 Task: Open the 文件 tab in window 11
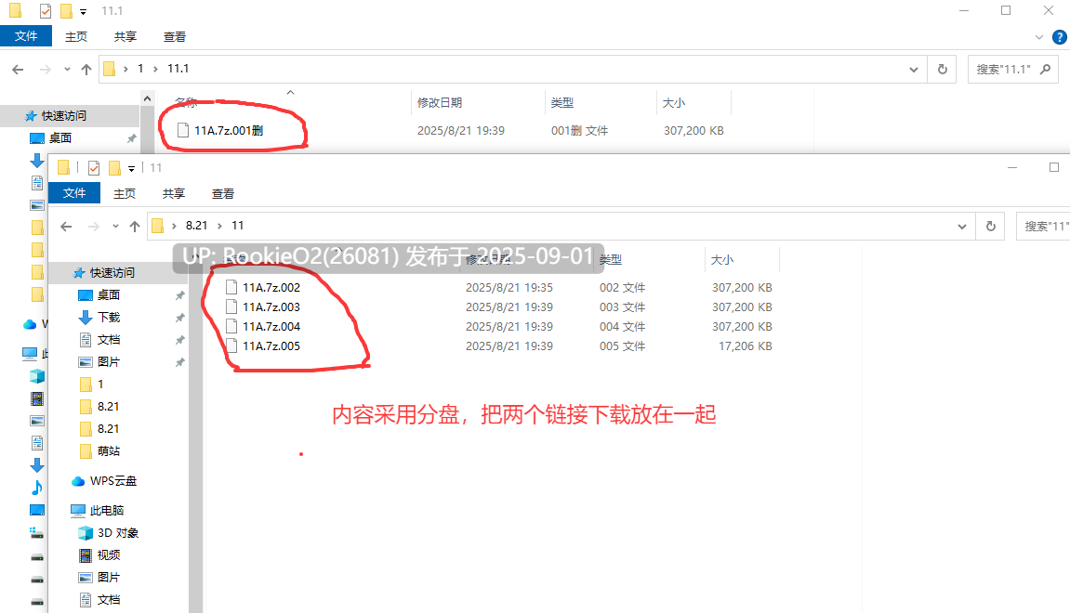pyautogui.click(x=74, y=193)
